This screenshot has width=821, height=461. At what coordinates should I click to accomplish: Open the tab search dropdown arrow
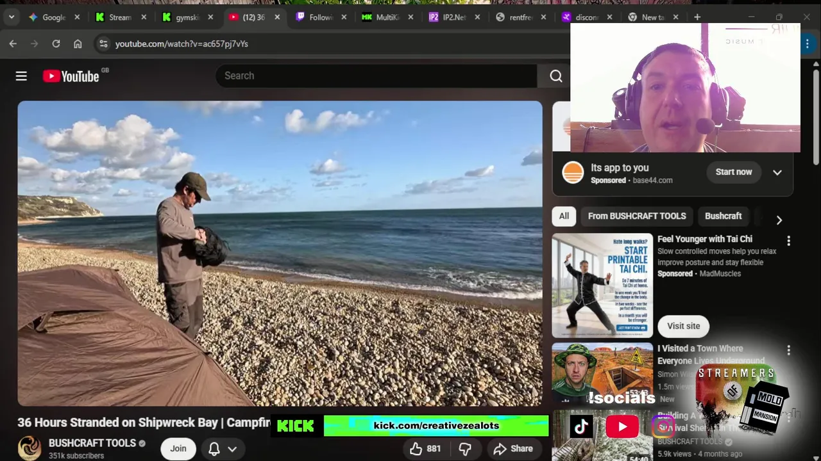(x=12, y=17)
